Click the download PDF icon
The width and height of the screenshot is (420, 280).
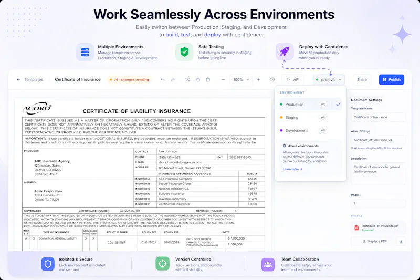pyautogui.click(x=401, y=241)
